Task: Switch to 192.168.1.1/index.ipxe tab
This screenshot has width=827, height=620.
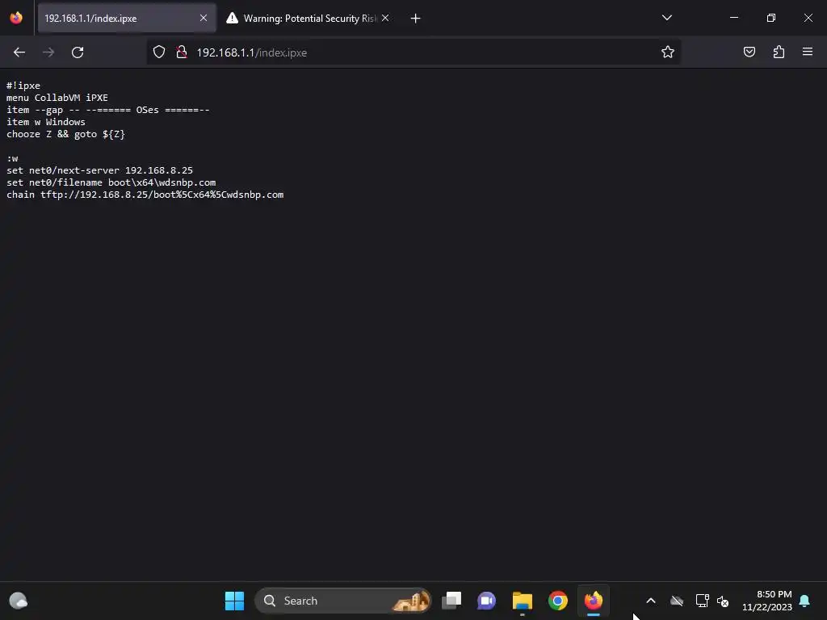Action: (x=127, y=19)
